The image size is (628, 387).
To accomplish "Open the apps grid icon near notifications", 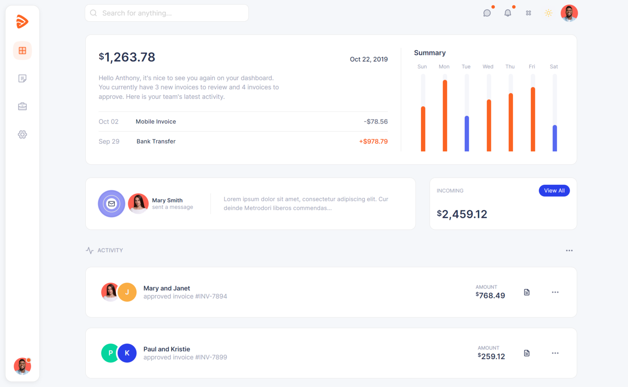I will click(528, 13).
